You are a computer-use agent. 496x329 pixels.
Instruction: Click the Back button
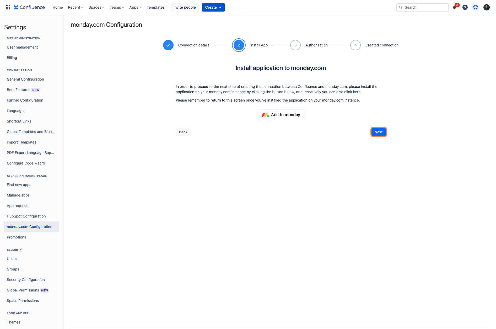pos(183,132)
